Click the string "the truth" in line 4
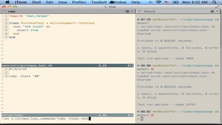 coord(33,27)
